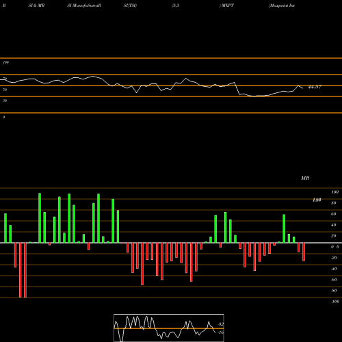342x342 pixels.
Task: Click the 'SI MunafaSutraR' header text
Action: click(x=84, y=5)
